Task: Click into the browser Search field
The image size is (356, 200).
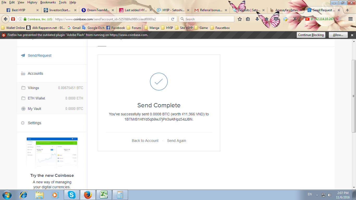Action: click(x=206, y=19)
